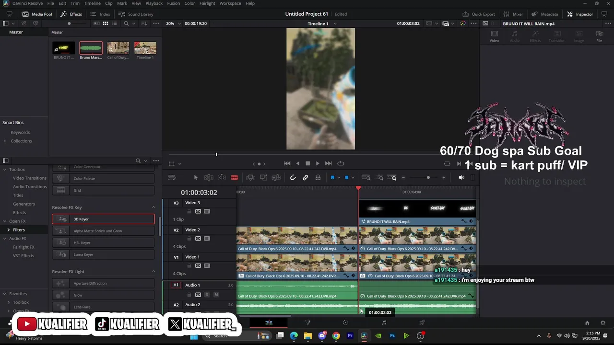Open the Mixer panel
This screenshot has height=345, width=614.
513,14
